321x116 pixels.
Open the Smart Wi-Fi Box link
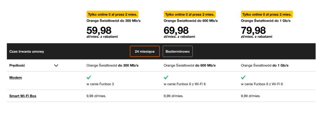point(23,96)
